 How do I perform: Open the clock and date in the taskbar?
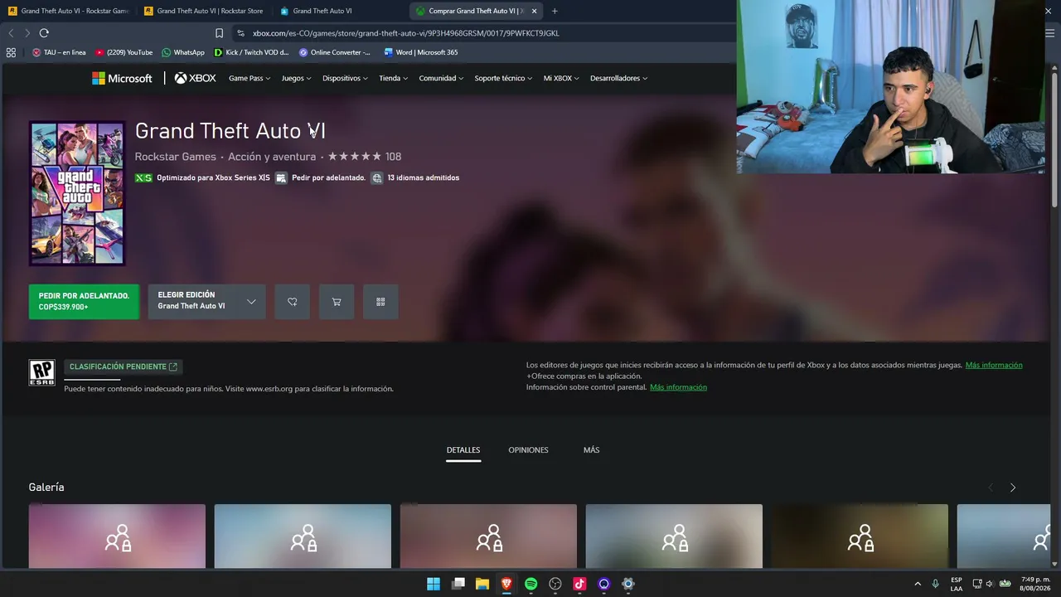(1035, 584)
